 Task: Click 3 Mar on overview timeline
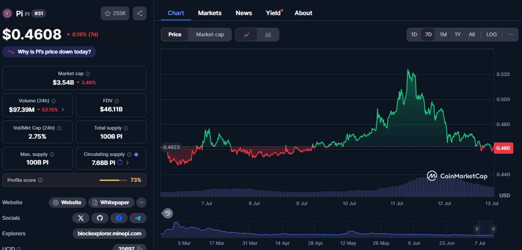pos(184,243)
